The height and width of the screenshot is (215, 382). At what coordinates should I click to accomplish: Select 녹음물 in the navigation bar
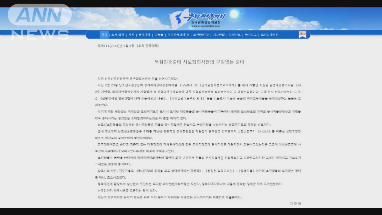click(x=159, y=35)
